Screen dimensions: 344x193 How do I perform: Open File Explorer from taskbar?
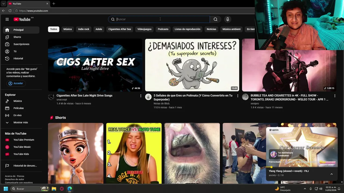tap(54, 189)
